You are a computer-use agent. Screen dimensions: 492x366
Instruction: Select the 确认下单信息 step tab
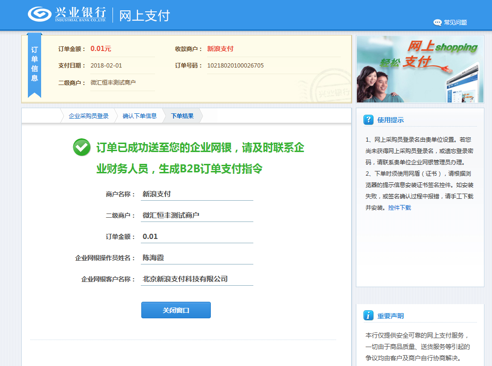pos(139,116)
